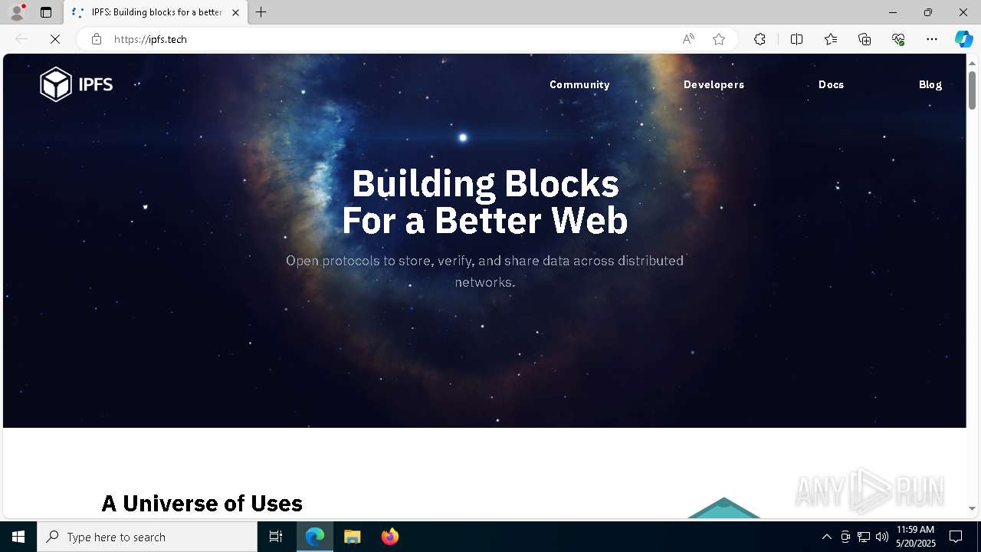
Task: Open the Blog navigation link
Action: pos(930,84)
